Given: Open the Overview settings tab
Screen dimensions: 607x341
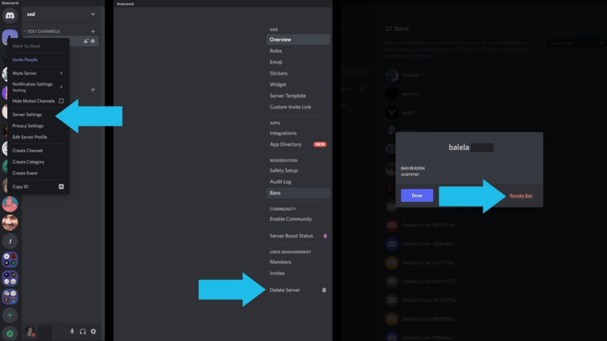Looking at the screenshot, I should tap(298, 40).
